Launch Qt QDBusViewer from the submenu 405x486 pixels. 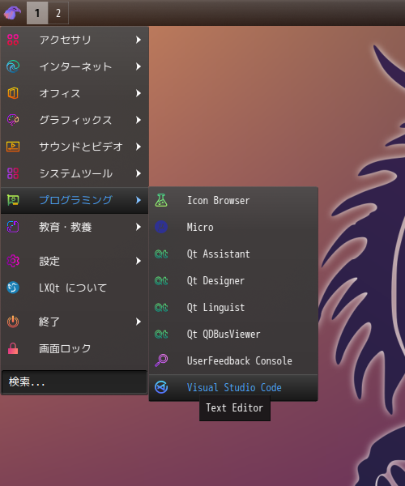pyautogui.click(x=233, y=334)
